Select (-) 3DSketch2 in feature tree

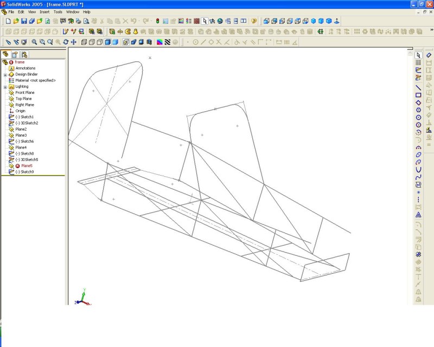(x=26, y=123)
